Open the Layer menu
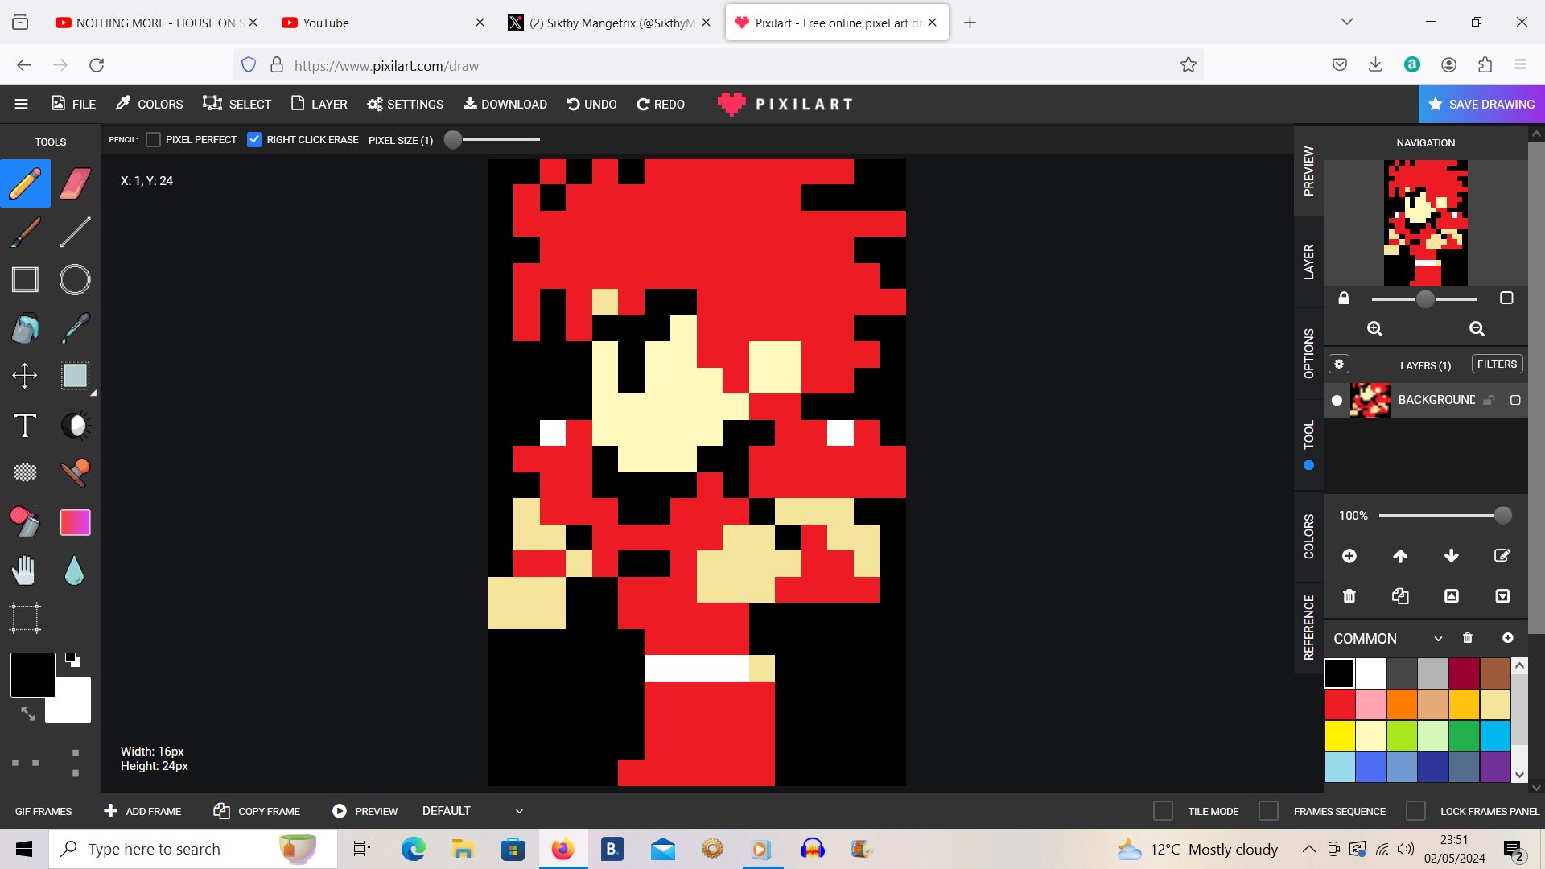 point(319,104)
